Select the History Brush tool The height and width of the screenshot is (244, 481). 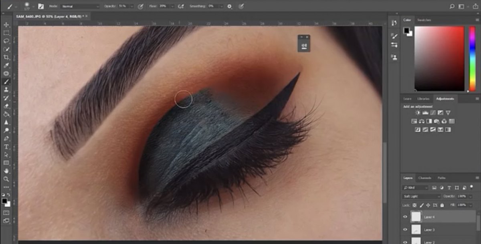(6, 98)
